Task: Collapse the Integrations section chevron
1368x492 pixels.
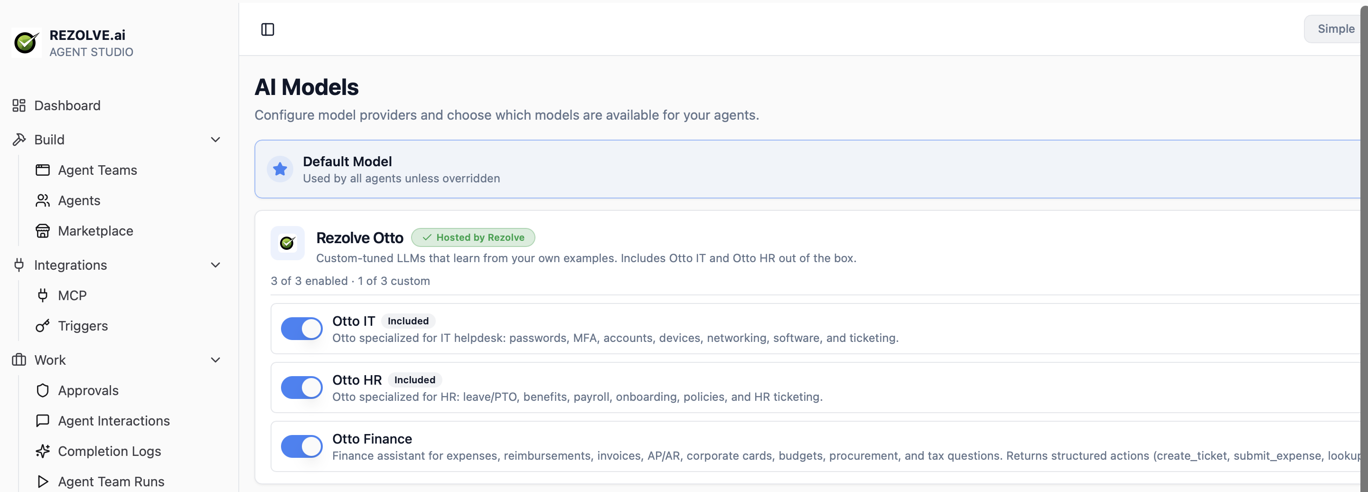Action: pyautogui.click(x=216, y=265)
